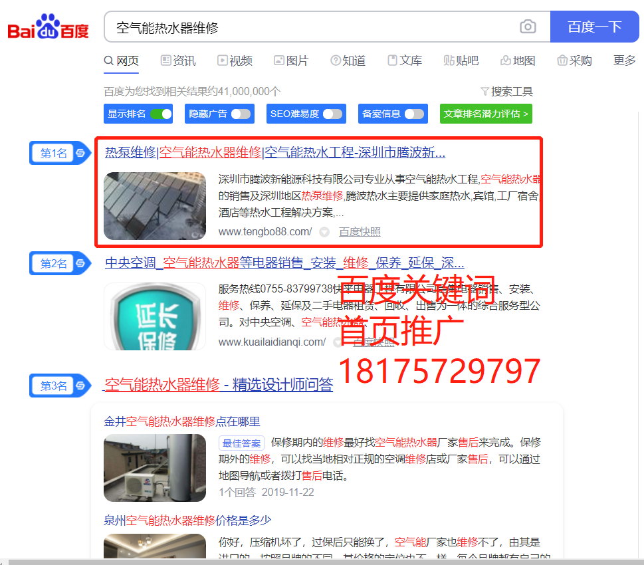The height and width of the screenshot is (565, 644).
Task: Switch to the 采购 tab
Action: pos(574,60)
